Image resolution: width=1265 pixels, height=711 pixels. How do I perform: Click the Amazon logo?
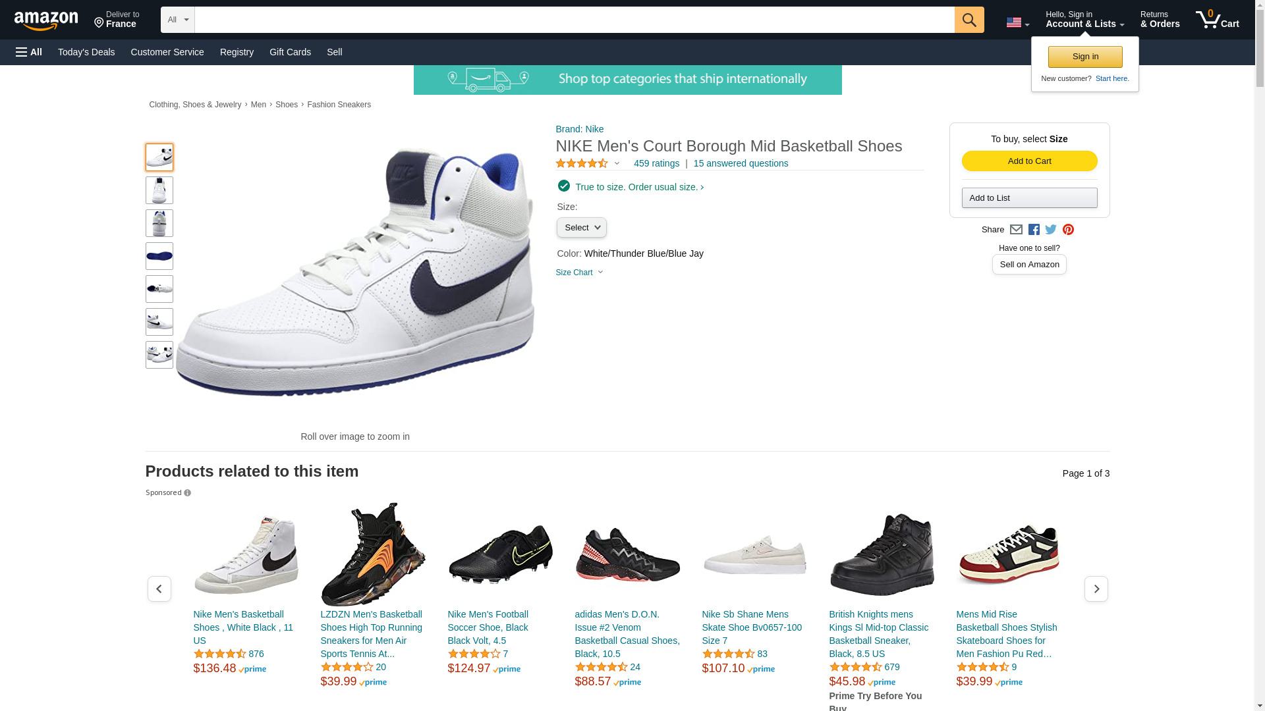[46, 20]
